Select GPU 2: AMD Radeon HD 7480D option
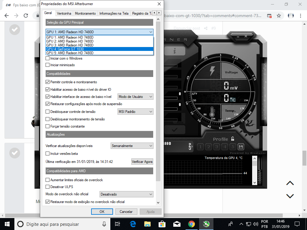Image resolution: width=307 pixels, height=230 pixels. pyautogui.click(x=100, y=41)
